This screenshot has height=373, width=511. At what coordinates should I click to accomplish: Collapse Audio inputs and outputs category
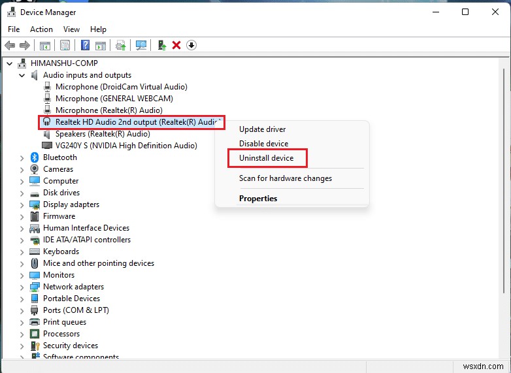point(22,76)
